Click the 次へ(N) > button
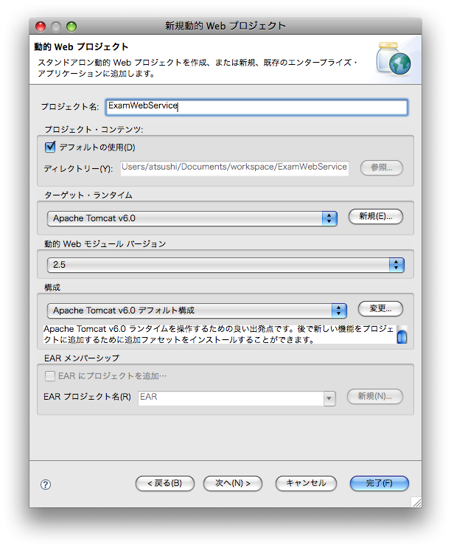Screen dimensions: 451x548 click(x=232, y=483)
